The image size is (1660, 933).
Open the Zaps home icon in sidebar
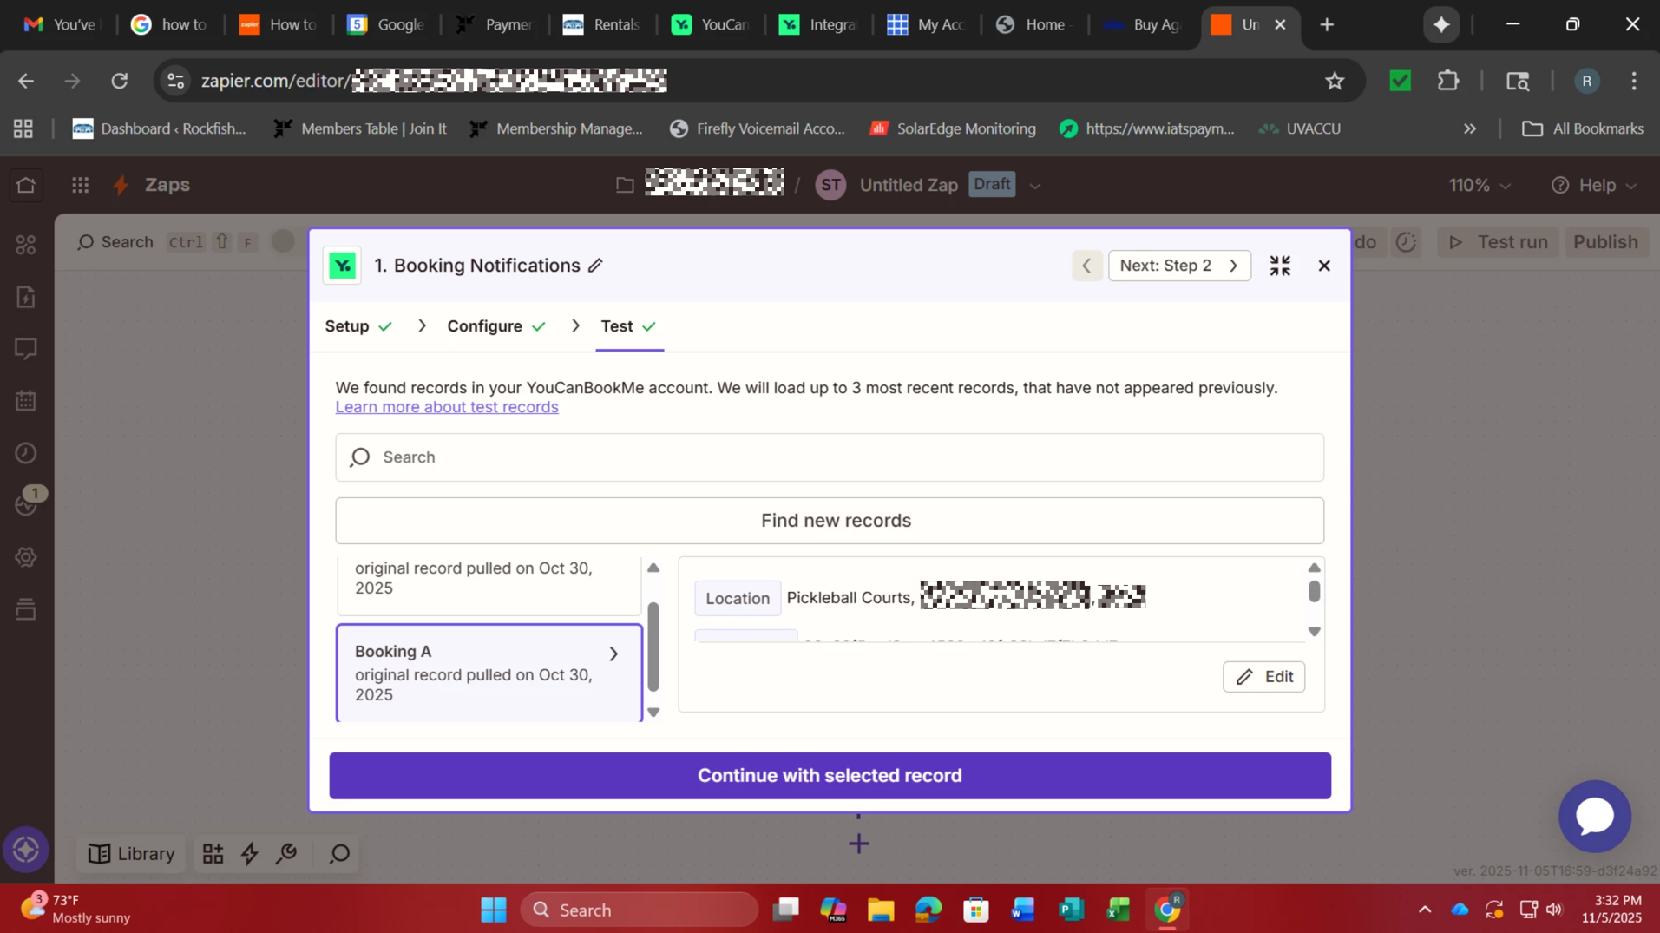tap(25, 185)
